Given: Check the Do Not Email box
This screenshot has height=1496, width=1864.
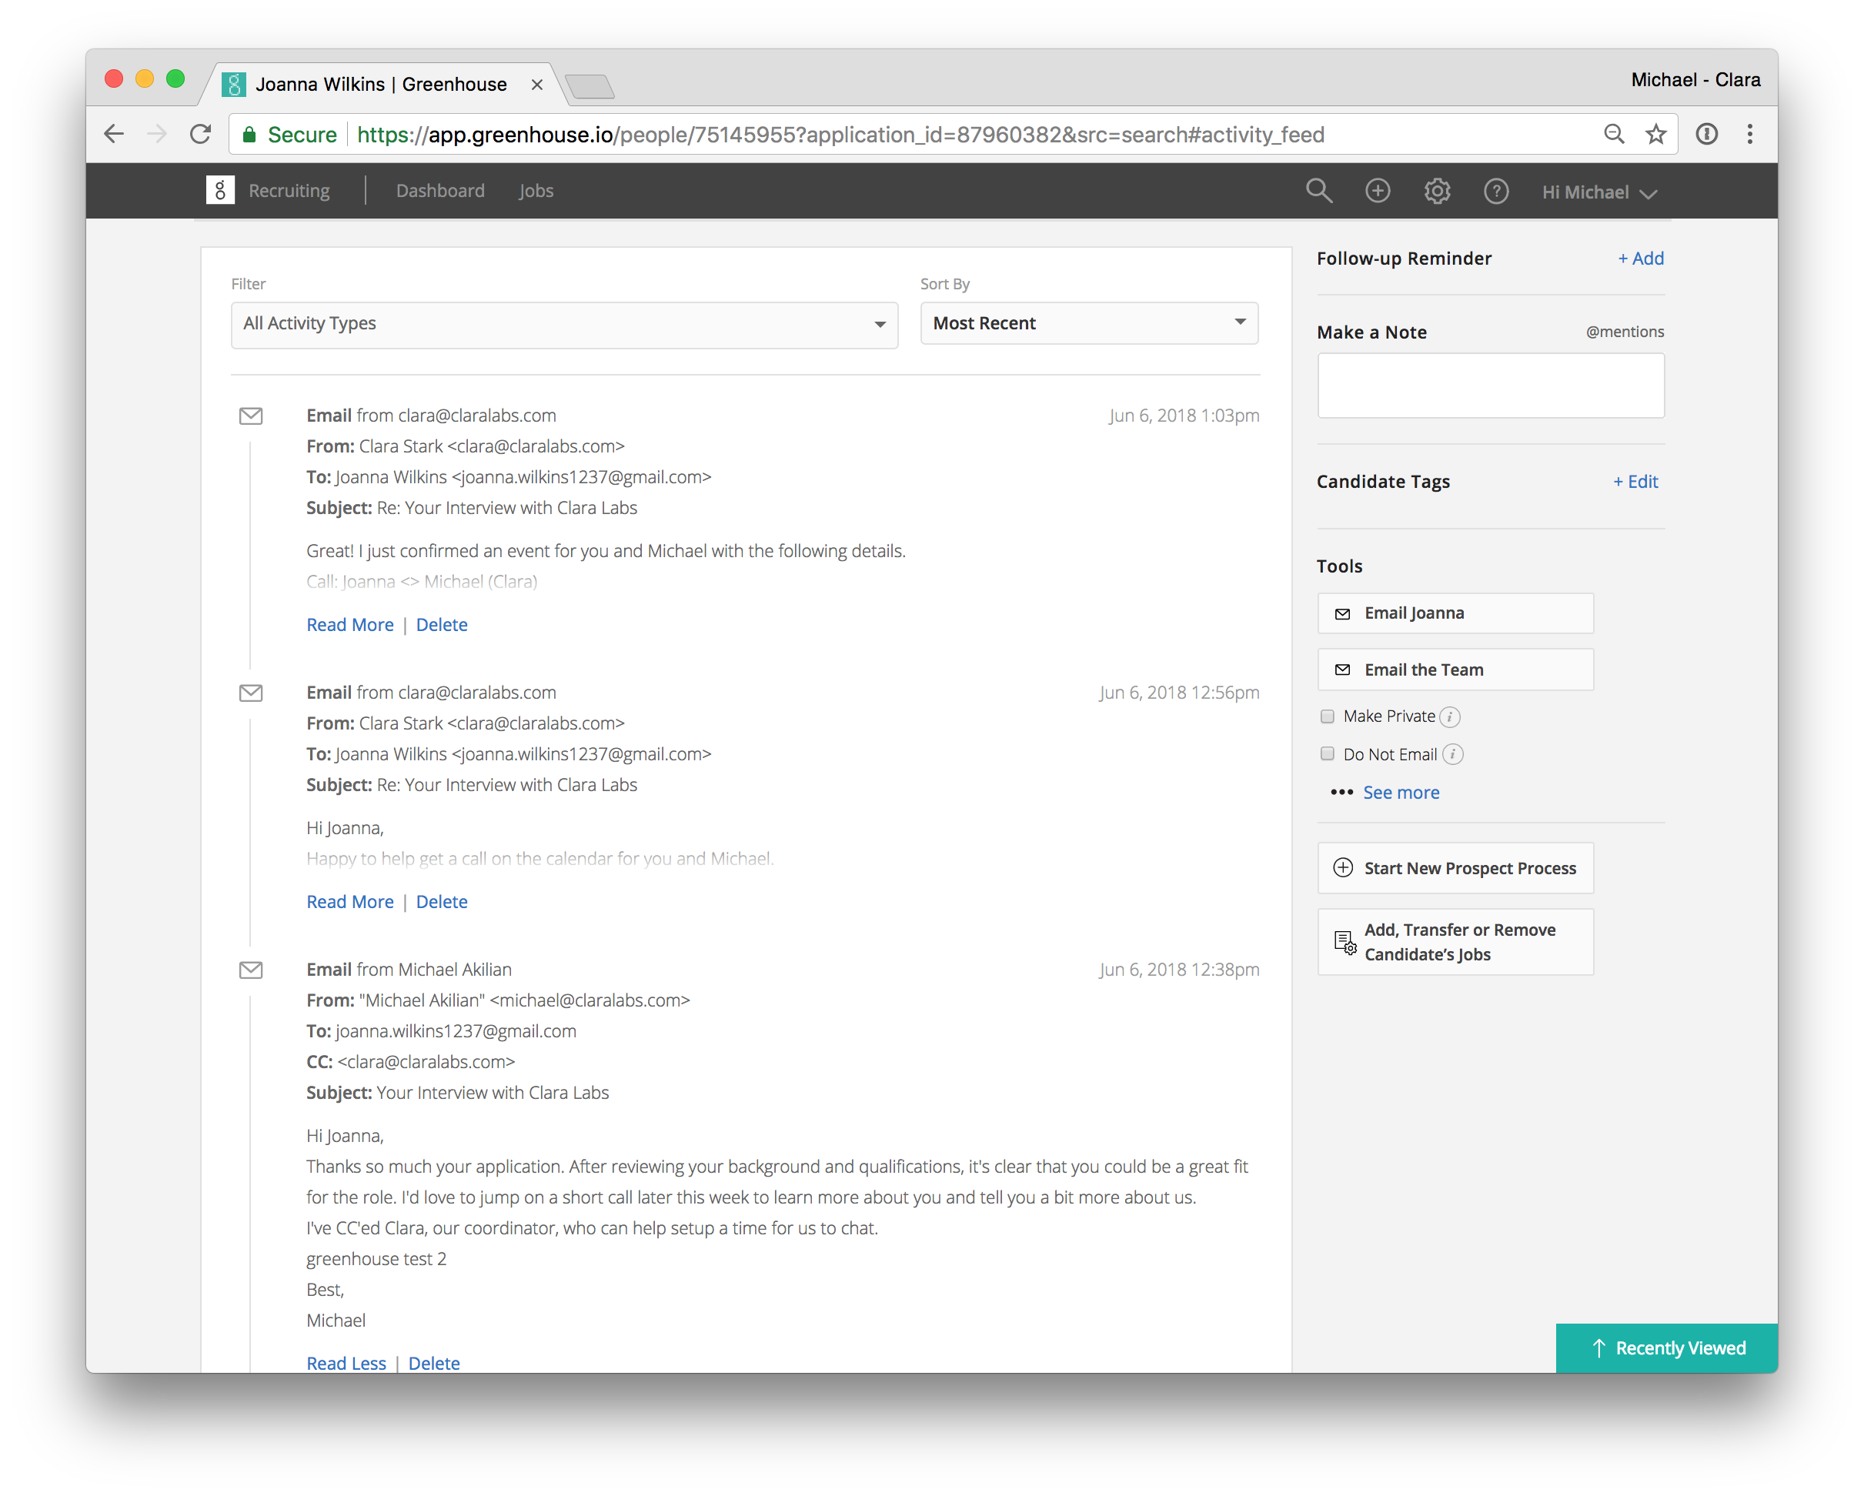Looking at the screenshot, I should [1327, 754].
